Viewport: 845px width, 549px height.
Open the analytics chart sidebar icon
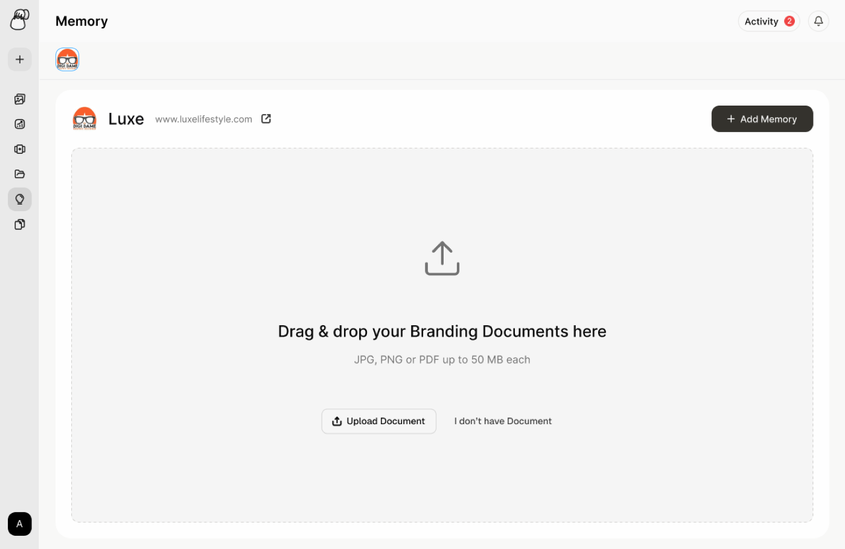pos(20,124)
